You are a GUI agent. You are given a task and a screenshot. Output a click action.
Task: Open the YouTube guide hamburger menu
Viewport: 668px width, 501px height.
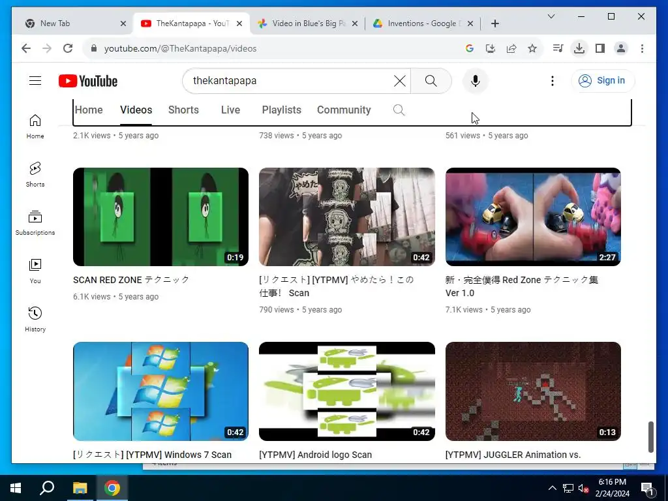(35, 80)
